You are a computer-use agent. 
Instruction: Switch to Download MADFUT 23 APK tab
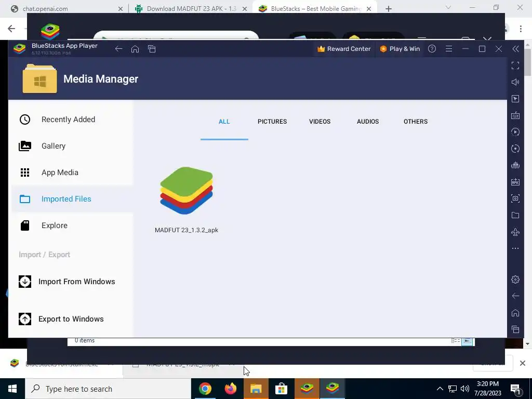191,9
